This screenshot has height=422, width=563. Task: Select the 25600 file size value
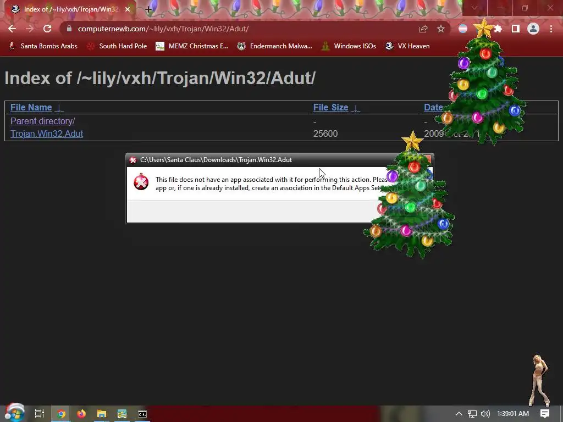tap(325, 134)
